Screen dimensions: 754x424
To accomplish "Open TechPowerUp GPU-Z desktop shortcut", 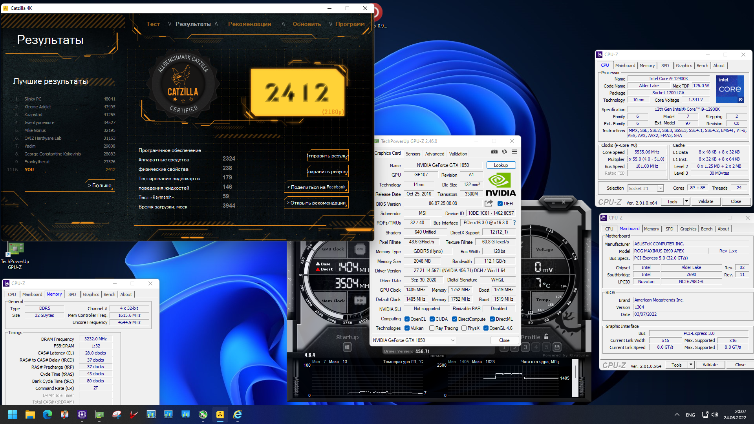I will coord(15,255).
